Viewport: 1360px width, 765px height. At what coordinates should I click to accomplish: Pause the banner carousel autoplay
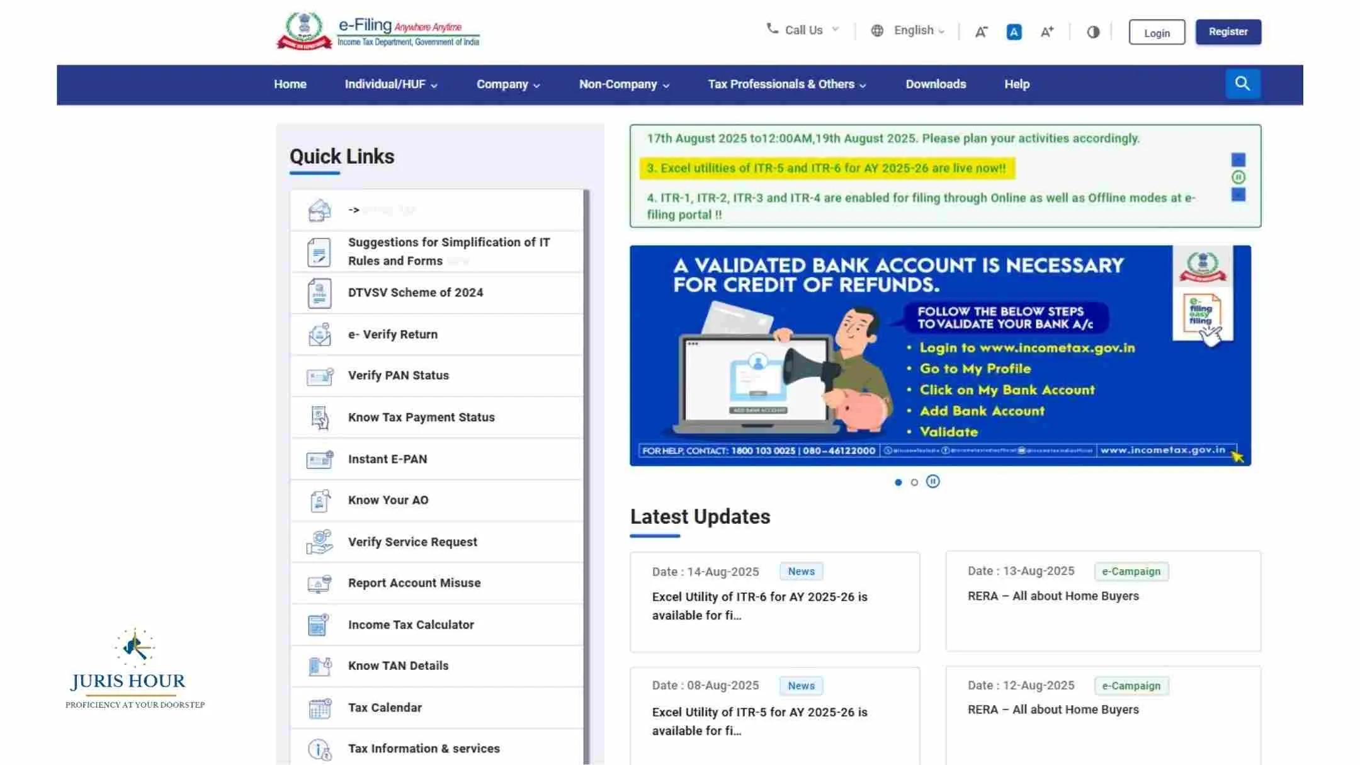point(932,482)
